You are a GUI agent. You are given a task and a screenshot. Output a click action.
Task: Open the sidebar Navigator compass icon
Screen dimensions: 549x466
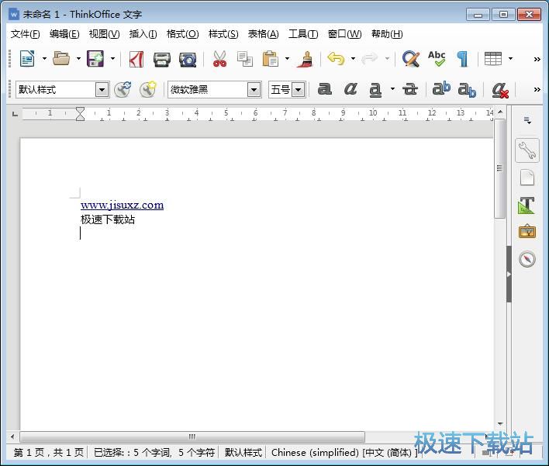[x=527, y=259]
